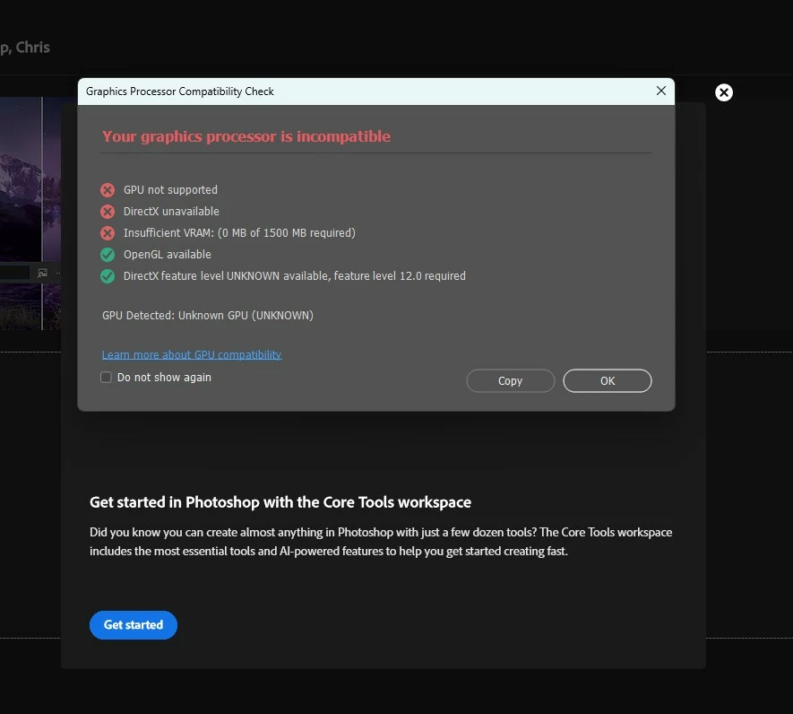This screenshot has height=714, width=793.
Task: Click the Insufficient VRAM error icon
Action: [x=108, y=233]
